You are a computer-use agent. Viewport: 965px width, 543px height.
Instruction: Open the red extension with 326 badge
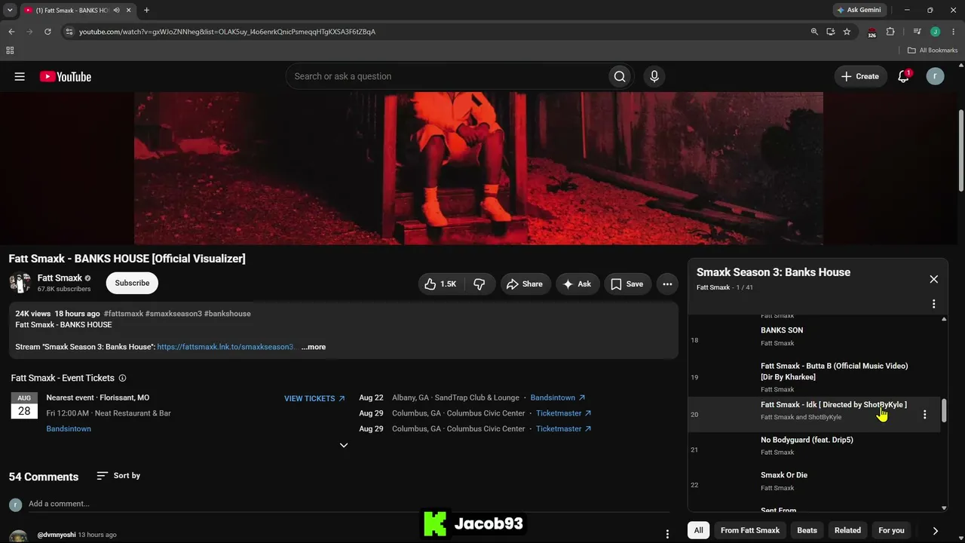(x=872, y=32)
